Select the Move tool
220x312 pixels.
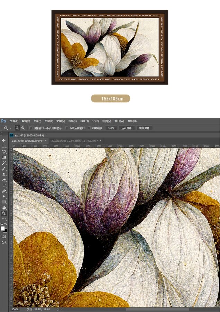4,141
